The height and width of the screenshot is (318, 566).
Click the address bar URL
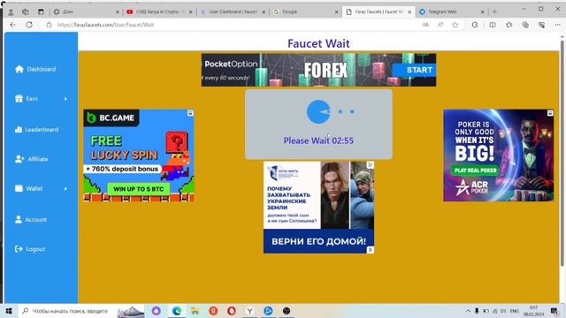105,25
